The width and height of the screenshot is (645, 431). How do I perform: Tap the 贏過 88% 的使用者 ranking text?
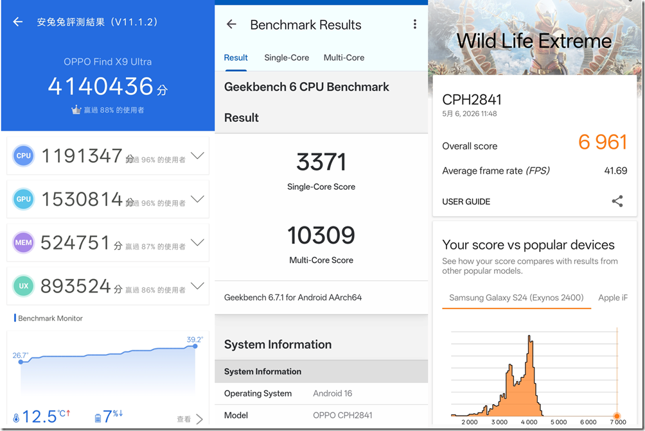coord(114,110)
